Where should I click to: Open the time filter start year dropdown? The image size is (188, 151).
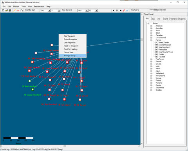pos(49,11)
